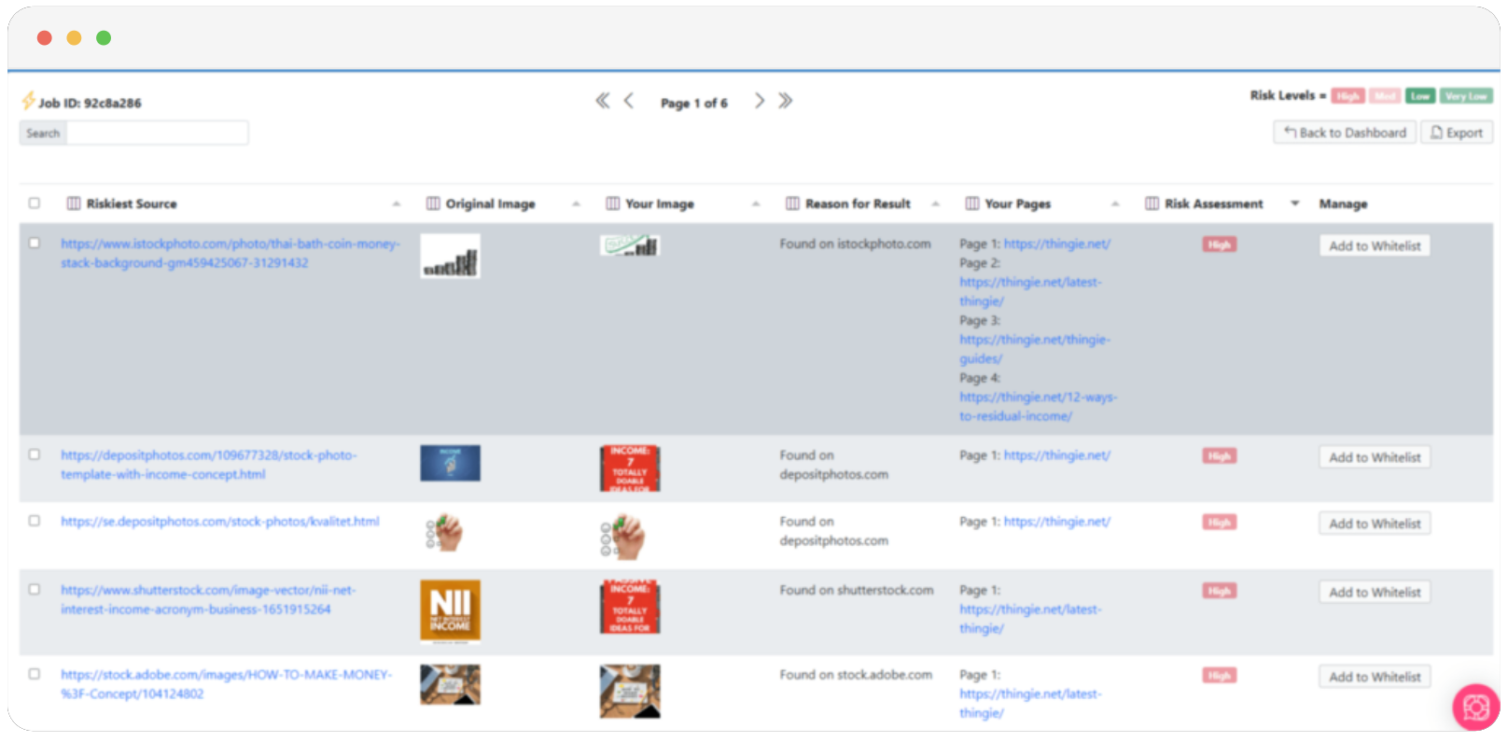Select the checkbox for the shutterstock row

click(x=35, y=590)
